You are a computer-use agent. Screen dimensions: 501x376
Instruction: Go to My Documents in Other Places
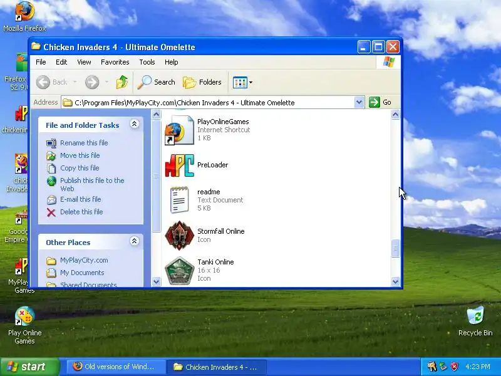[x=82, y=273]
